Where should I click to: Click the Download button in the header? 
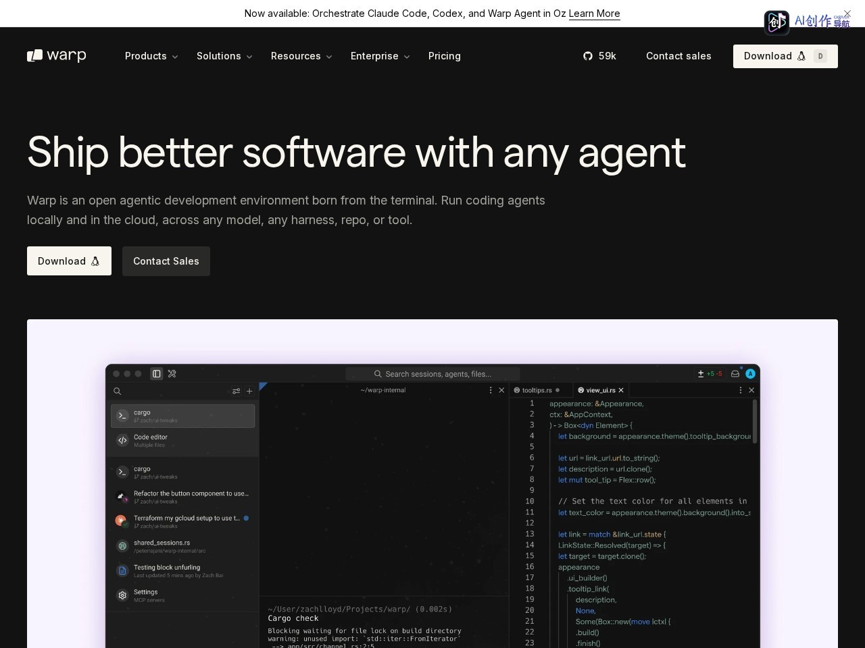tap(785, 56)
